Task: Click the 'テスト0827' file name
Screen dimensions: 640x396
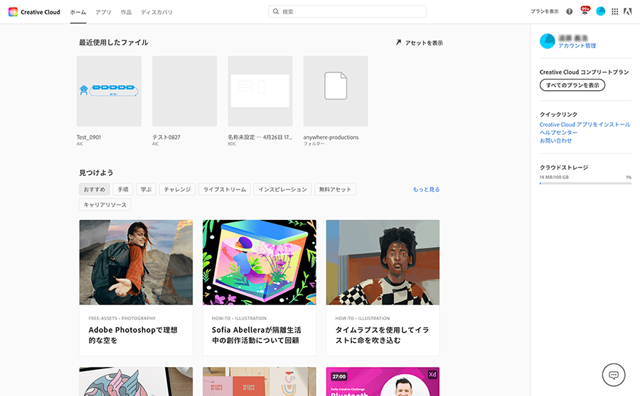Action: pos(166,137)
